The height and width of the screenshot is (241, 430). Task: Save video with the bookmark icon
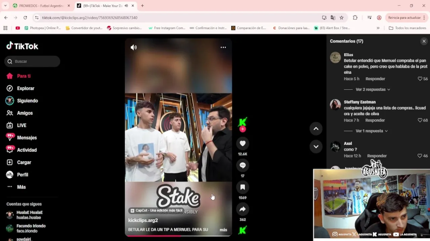pos(243,187)
